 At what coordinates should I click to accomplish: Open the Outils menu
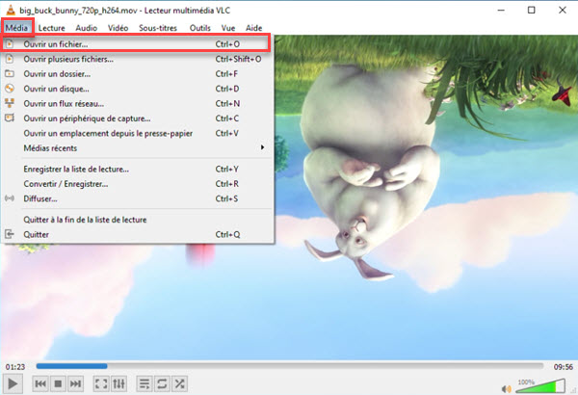pos(200,28)
